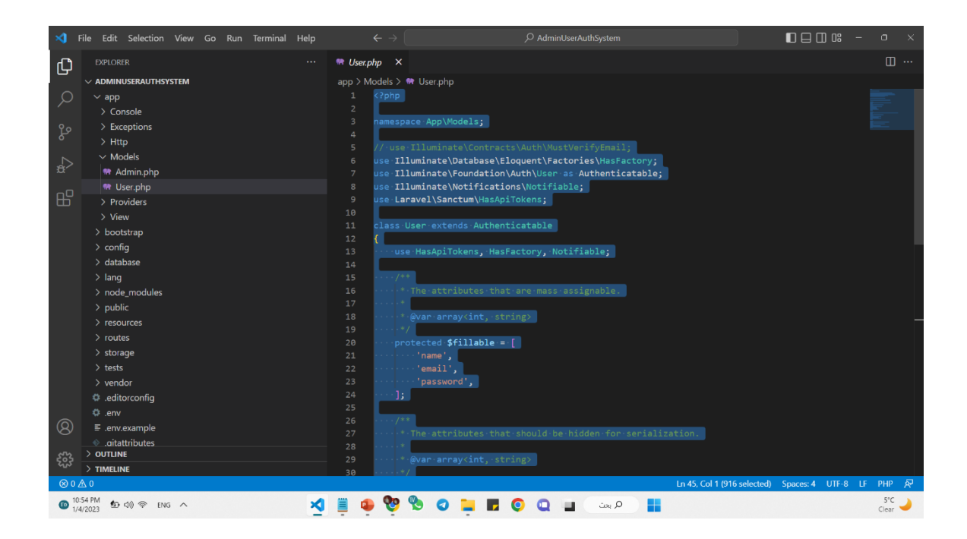Expand the OUTLINE section
The width and height of the screenshot is (967, 539).
coord(110,454)
